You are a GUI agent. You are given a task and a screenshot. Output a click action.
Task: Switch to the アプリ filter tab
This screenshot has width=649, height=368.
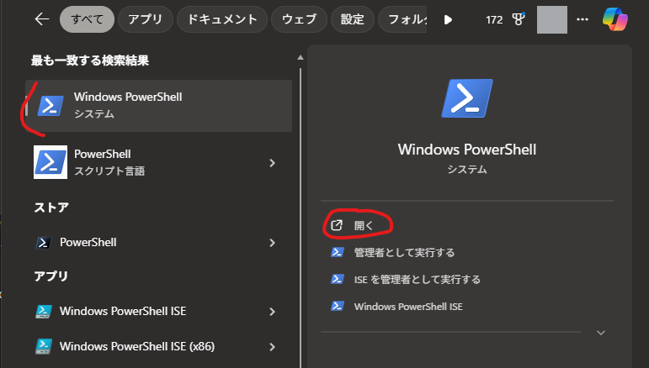point(146,19)
